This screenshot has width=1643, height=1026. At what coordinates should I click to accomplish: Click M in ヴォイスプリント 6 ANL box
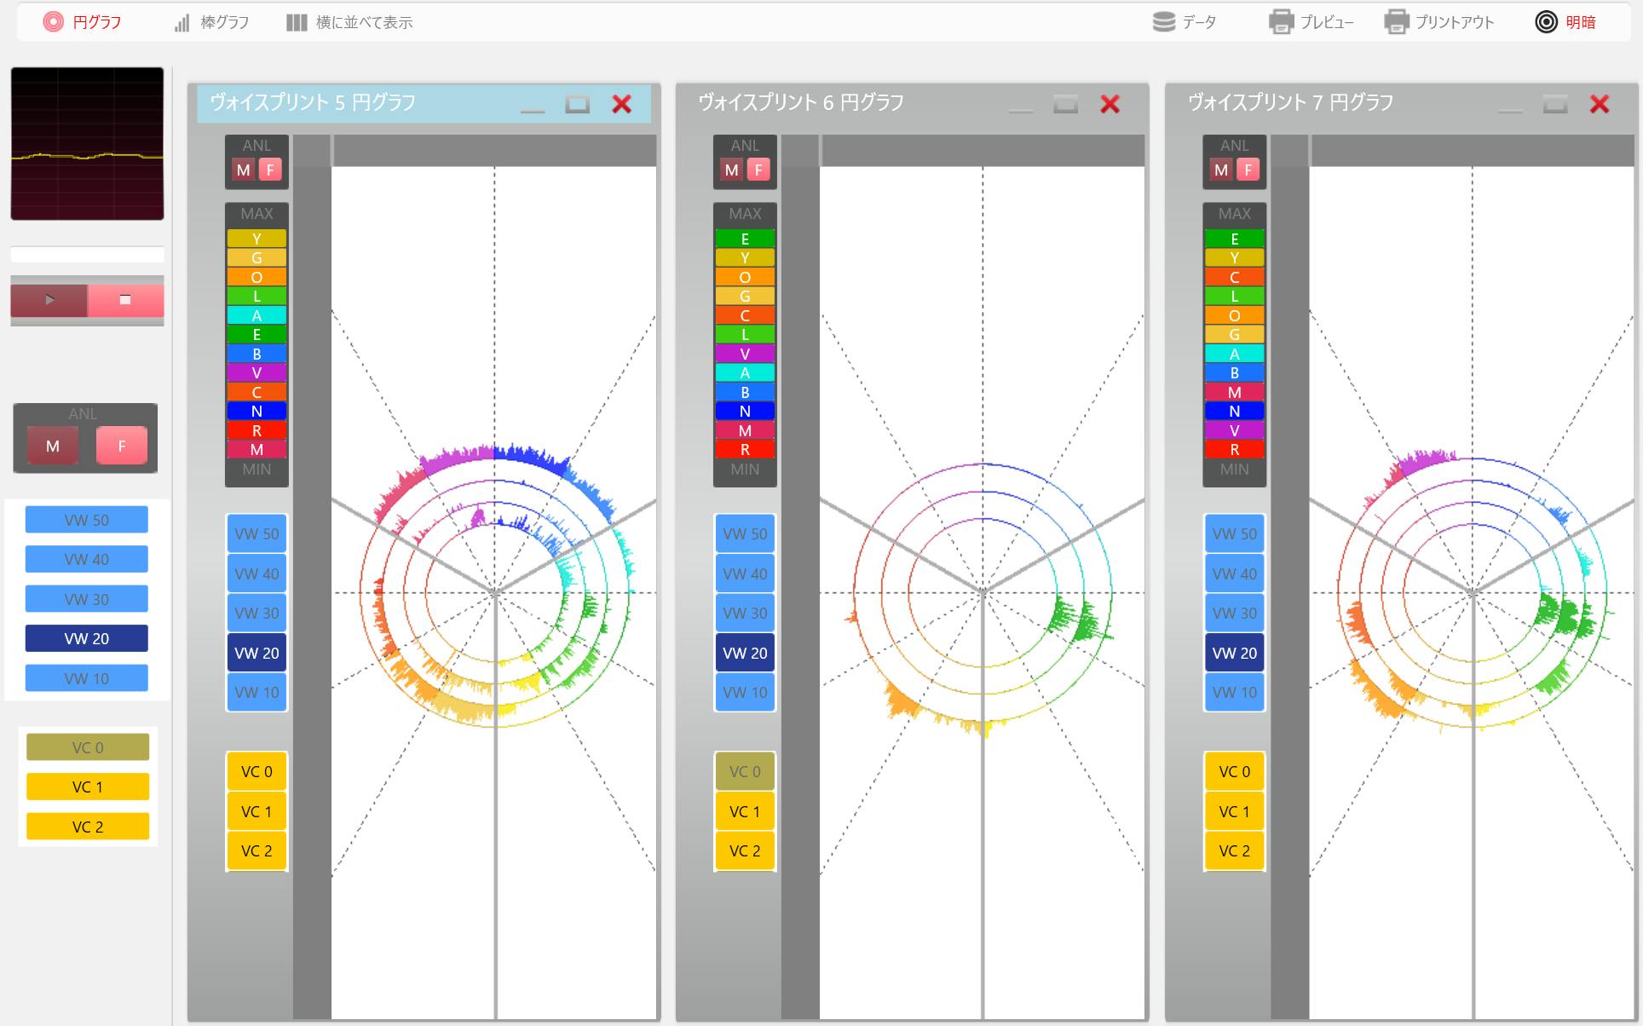tap(732, 170)
